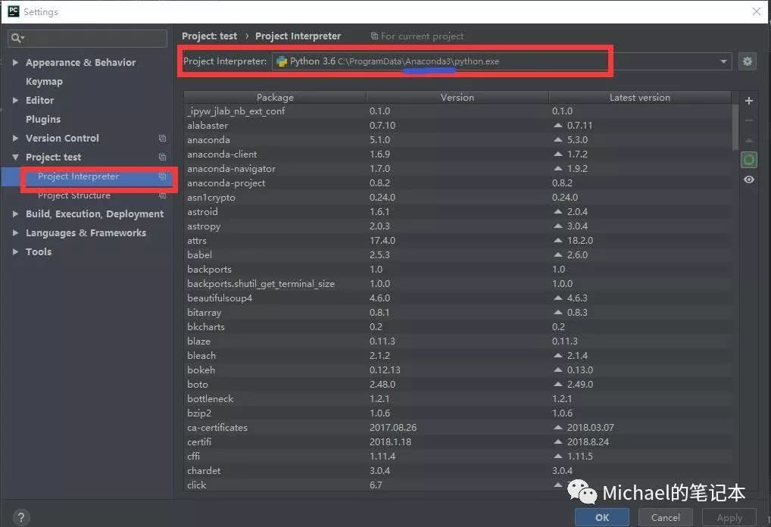Select the boto package row
The height and width of the screenshot is (527, 771).
tap(457, 385)
